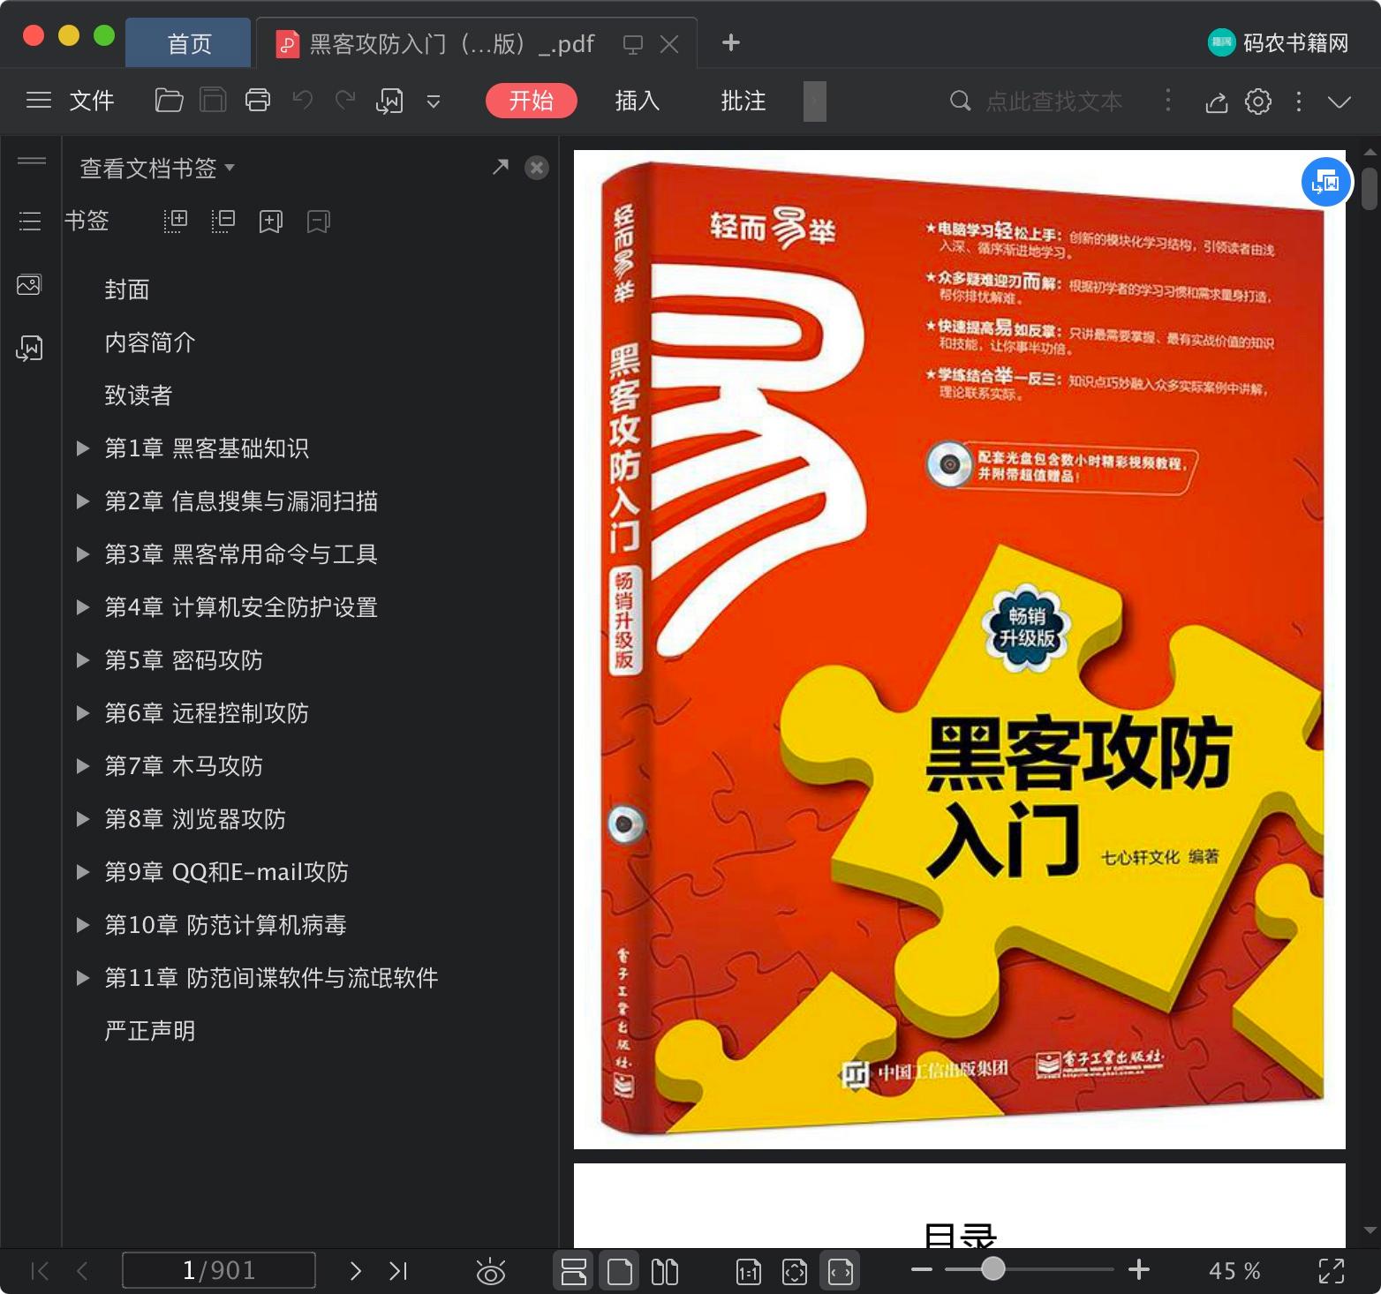This screenshot has width=1381, height=1294.
Task: Click the floating blue convert button
Action: pos(1326,182)
